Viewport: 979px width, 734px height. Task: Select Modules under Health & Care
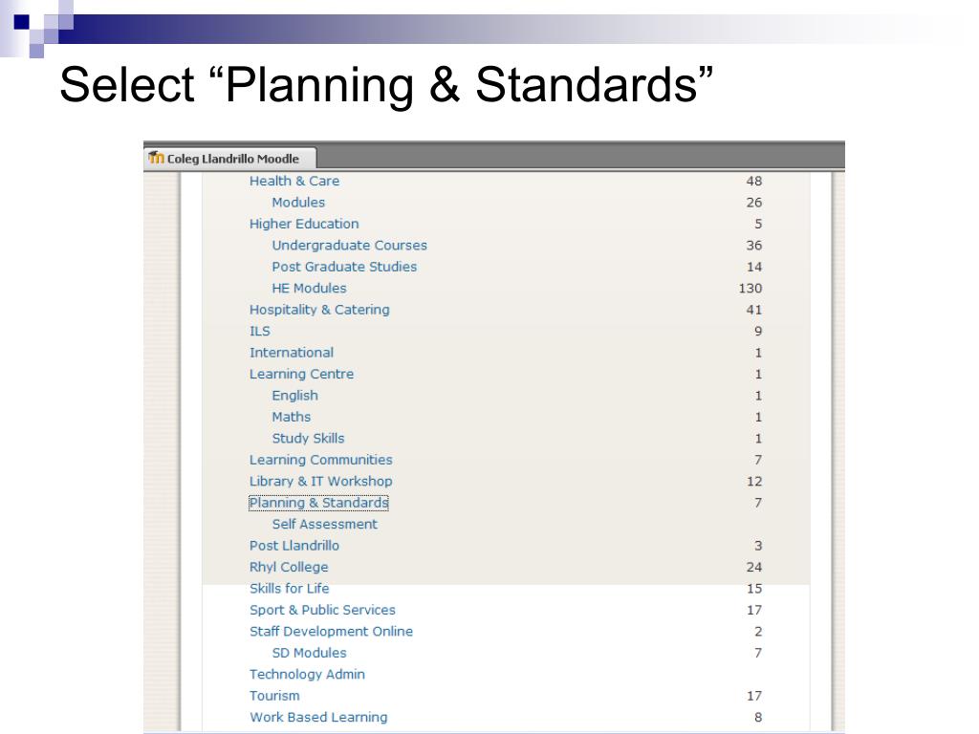coord(298,203)
